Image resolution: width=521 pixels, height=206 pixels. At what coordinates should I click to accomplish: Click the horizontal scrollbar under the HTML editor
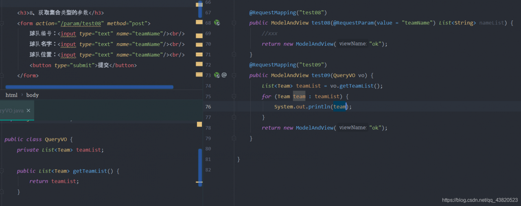90,87
